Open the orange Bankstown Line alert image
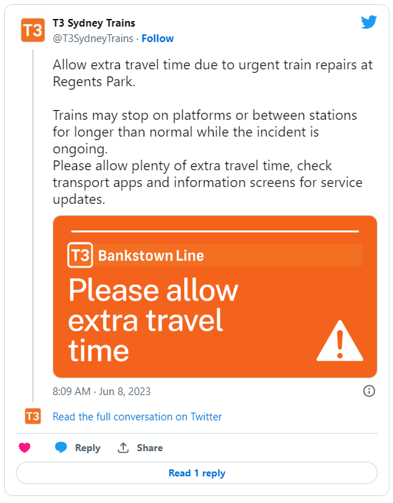Viewport: 393px width, 503px height. click(215, 297)
